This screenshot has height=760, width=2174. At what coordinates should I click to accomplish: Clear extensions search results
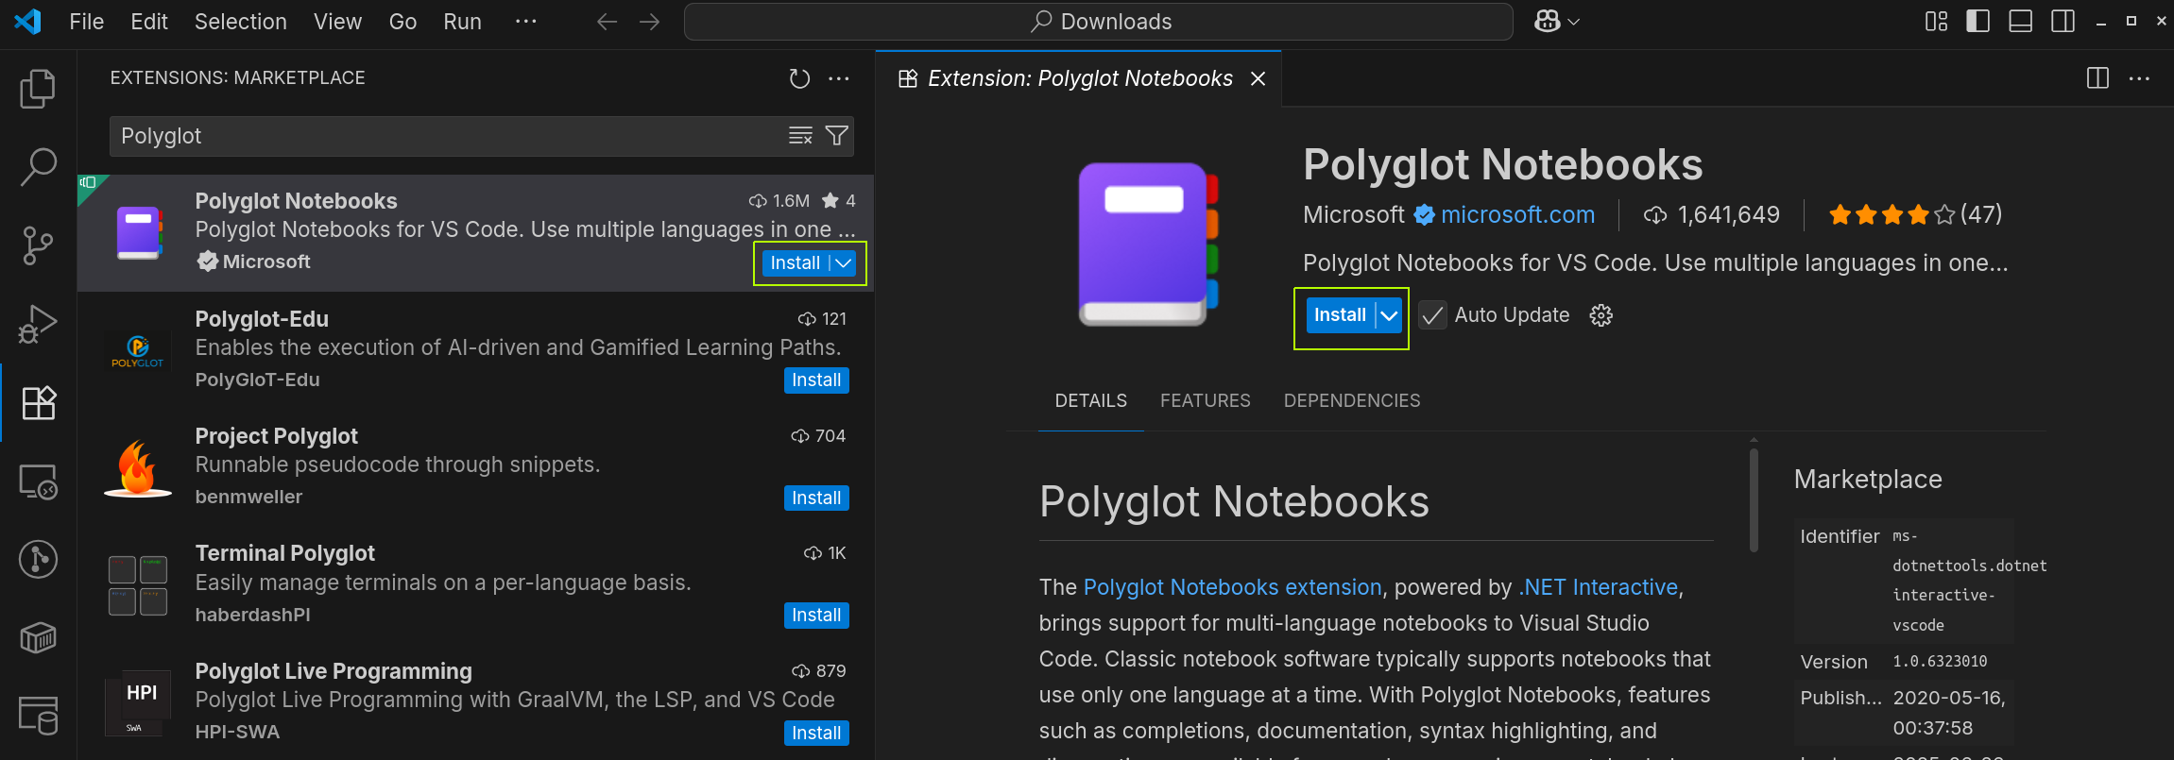[800, 136]
